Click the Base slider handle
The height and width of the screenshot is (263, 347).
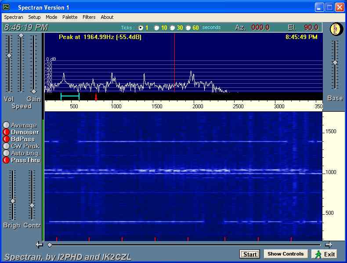pyautogui.click(x=335, y=63)
